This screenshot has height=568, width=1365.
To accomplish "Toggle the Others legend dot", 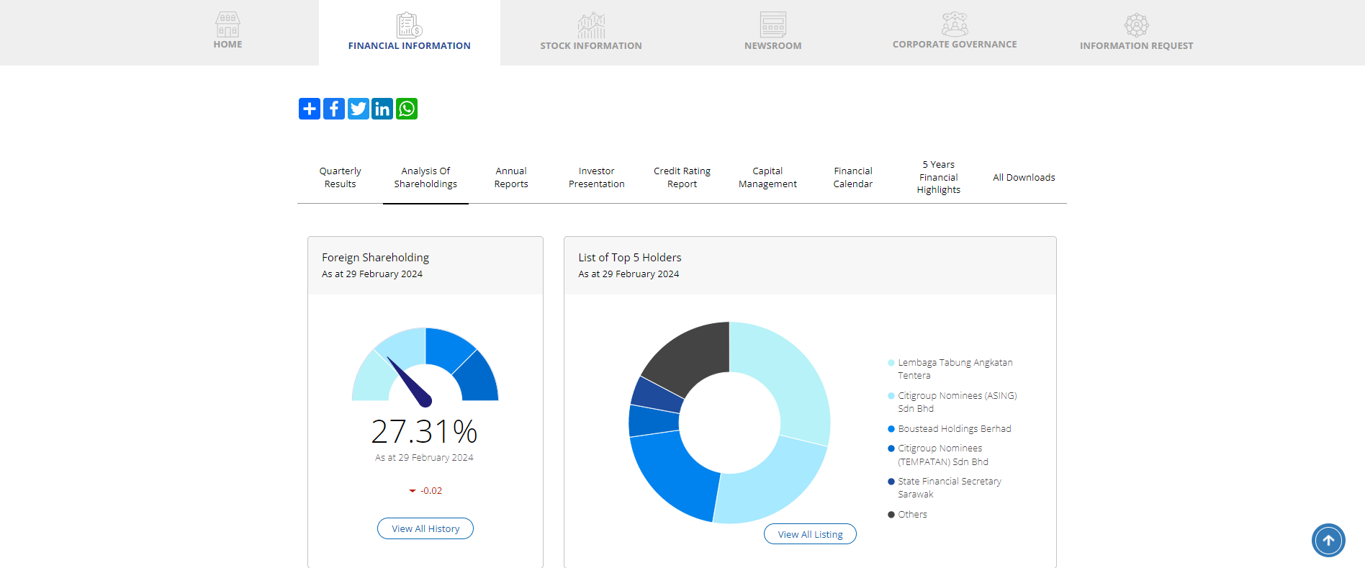I will click(x=891, y=515).
